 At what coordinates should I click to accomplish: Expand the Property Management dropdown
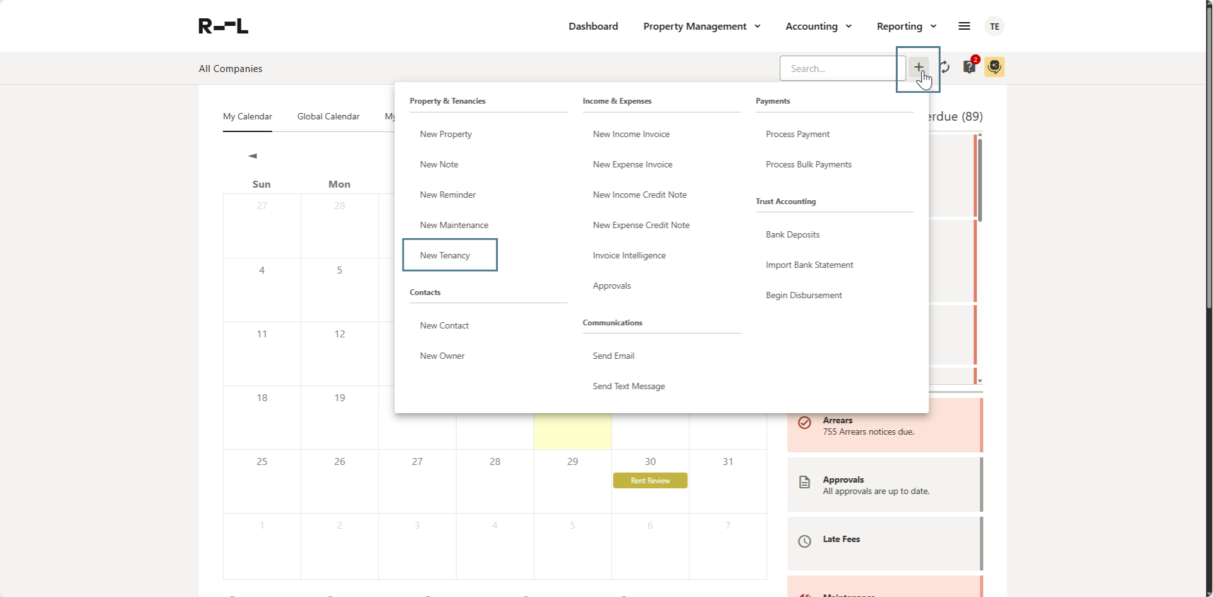pyautogui.click(x=701, y=26)
